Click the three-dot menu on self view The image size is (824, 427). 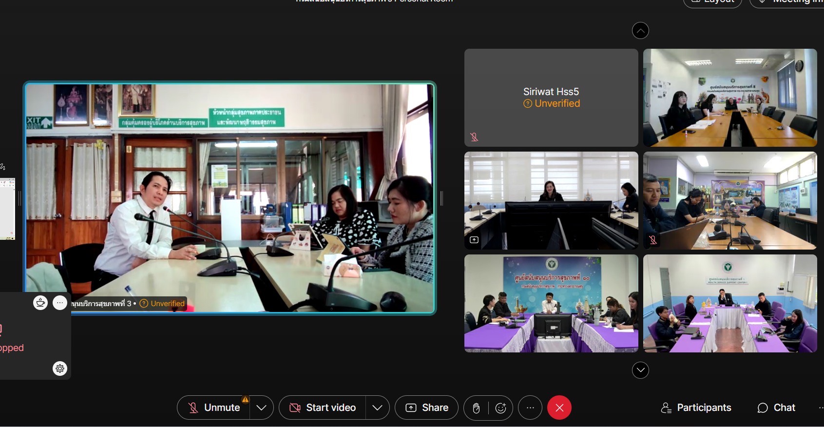coord(60,303)
